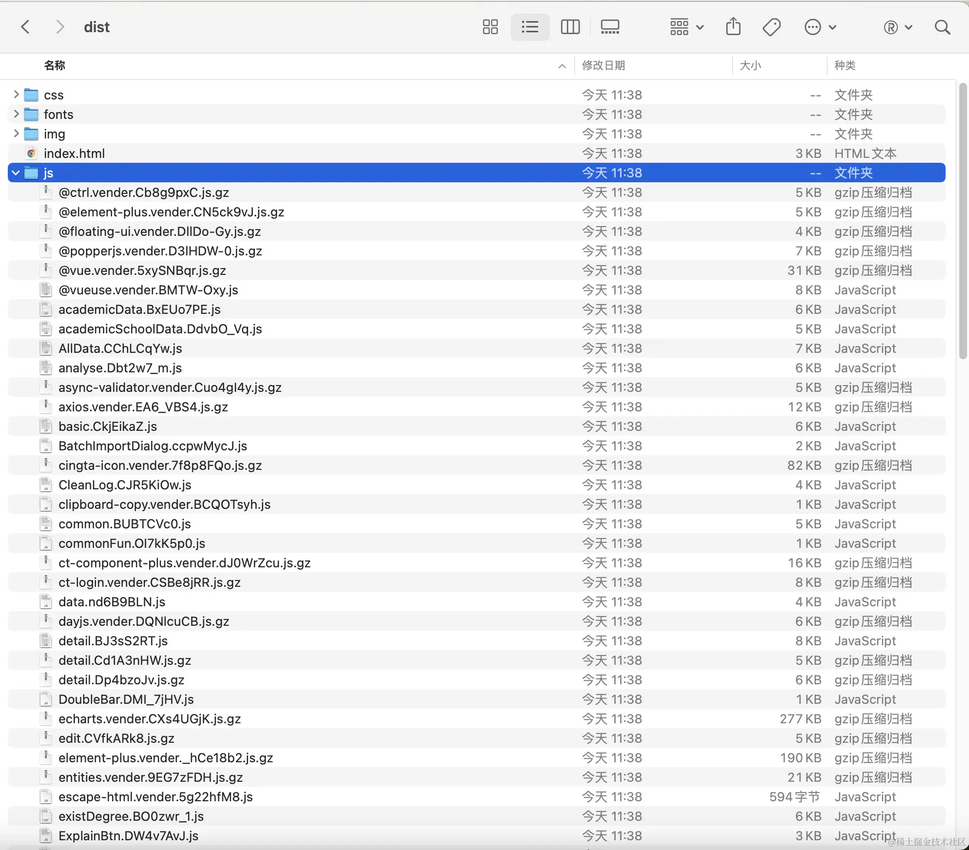Viewport: 969px width, 850px height.
Task: Switch to icon grid view
Action: pos(490,27)
